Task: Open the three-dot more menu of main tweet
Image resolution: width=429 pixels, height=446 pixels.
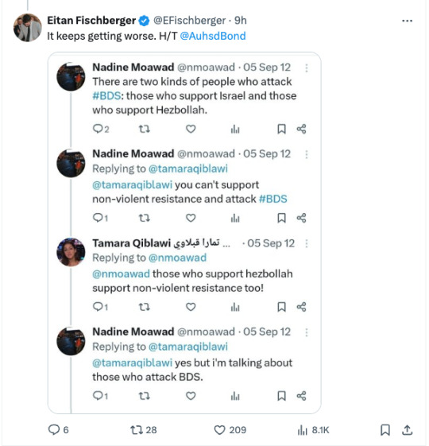Action: coord(407,21)
